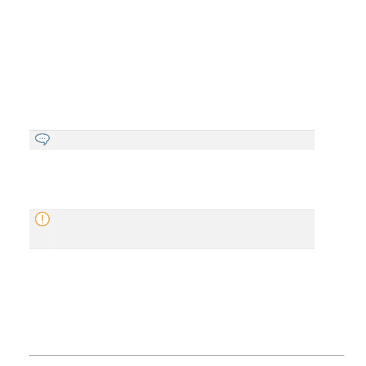Click the footer rule at the page bottom
This screenshot has height=366, width=366.
[x=187, y=355]
